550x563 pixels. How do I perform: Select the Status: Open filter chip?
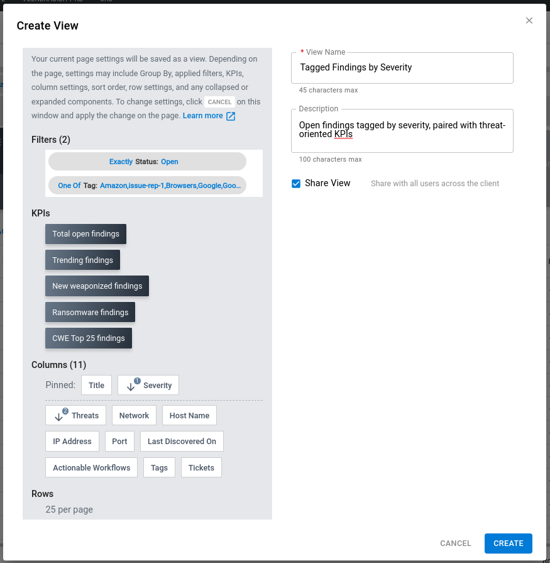pyautogui.click(x=147, y=162)
